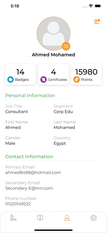
Task: Open the library shelf tab icon
Action: (x=13, y=218)
